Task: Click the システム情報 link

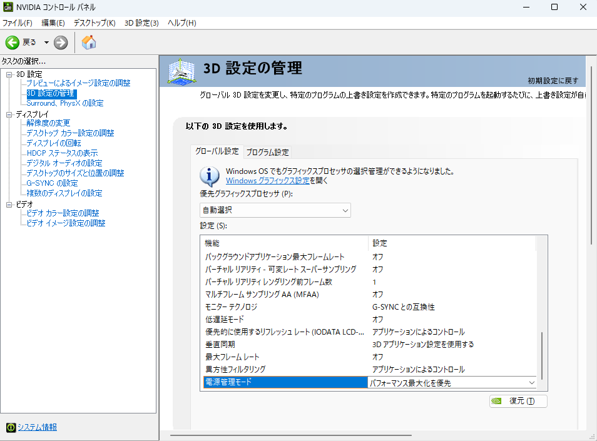Action: [x=38, y=427]
